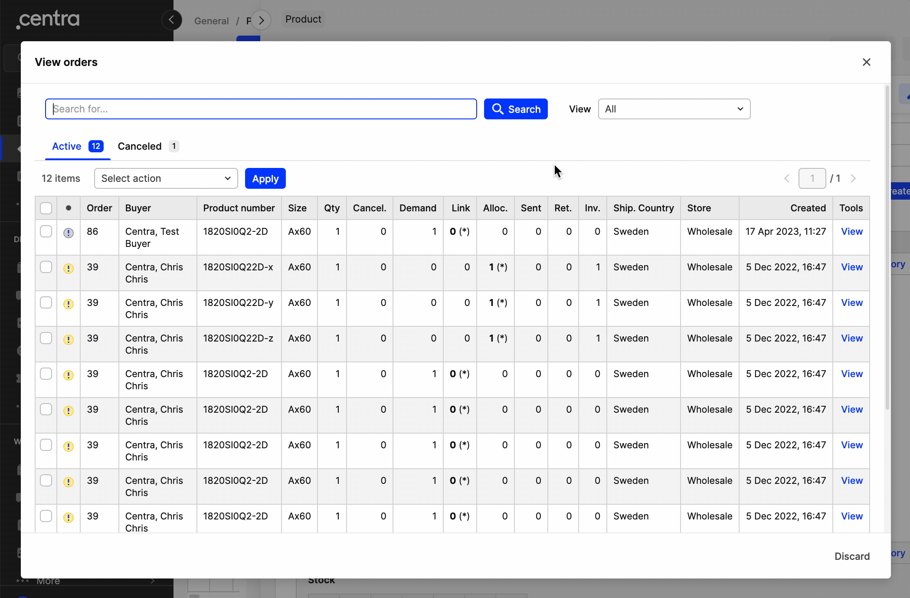
Task: Click the magnifier Search button
Action: tap(516, 109)
